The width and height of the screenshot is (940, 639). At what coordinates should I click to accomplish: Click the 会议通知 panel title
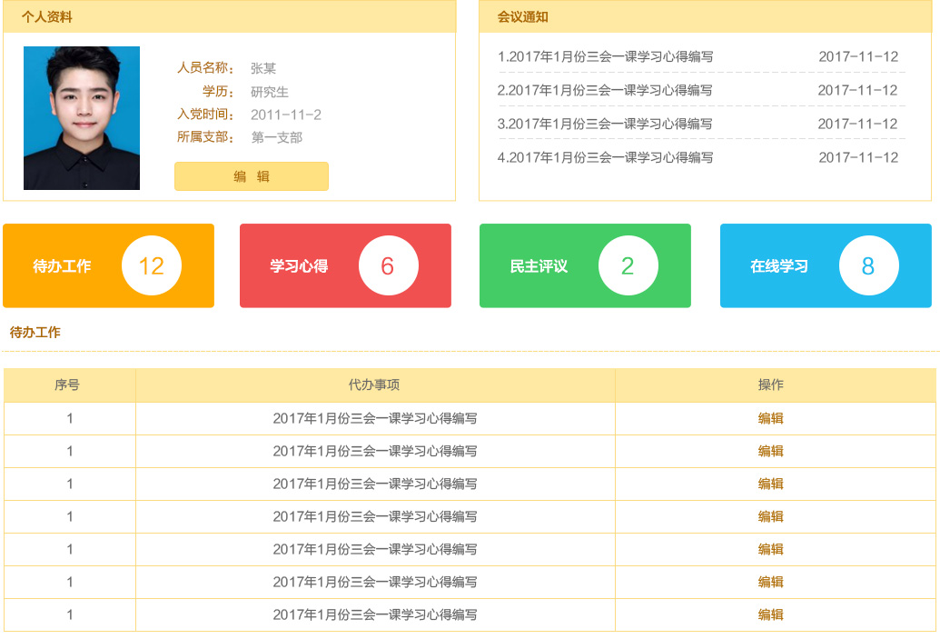point(523,17)
